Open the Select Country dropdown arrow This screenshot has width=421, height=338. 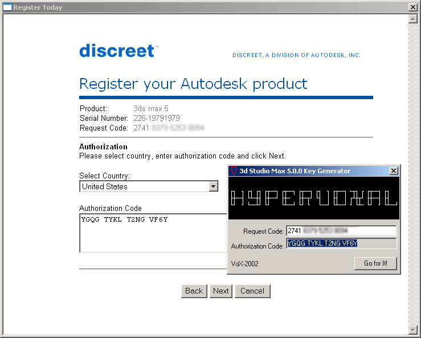214,186
